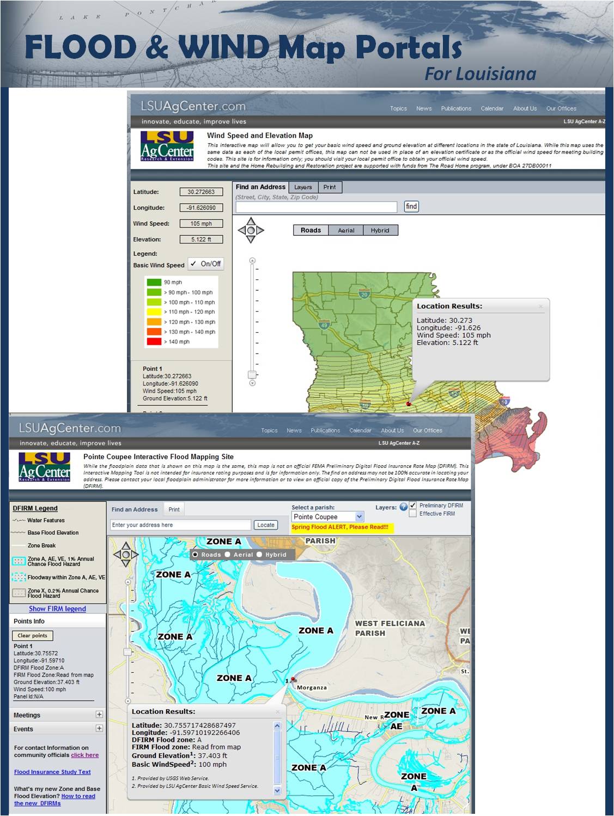
Task: Switch wind map to Roads view
Action: click(x=311, y=230)
